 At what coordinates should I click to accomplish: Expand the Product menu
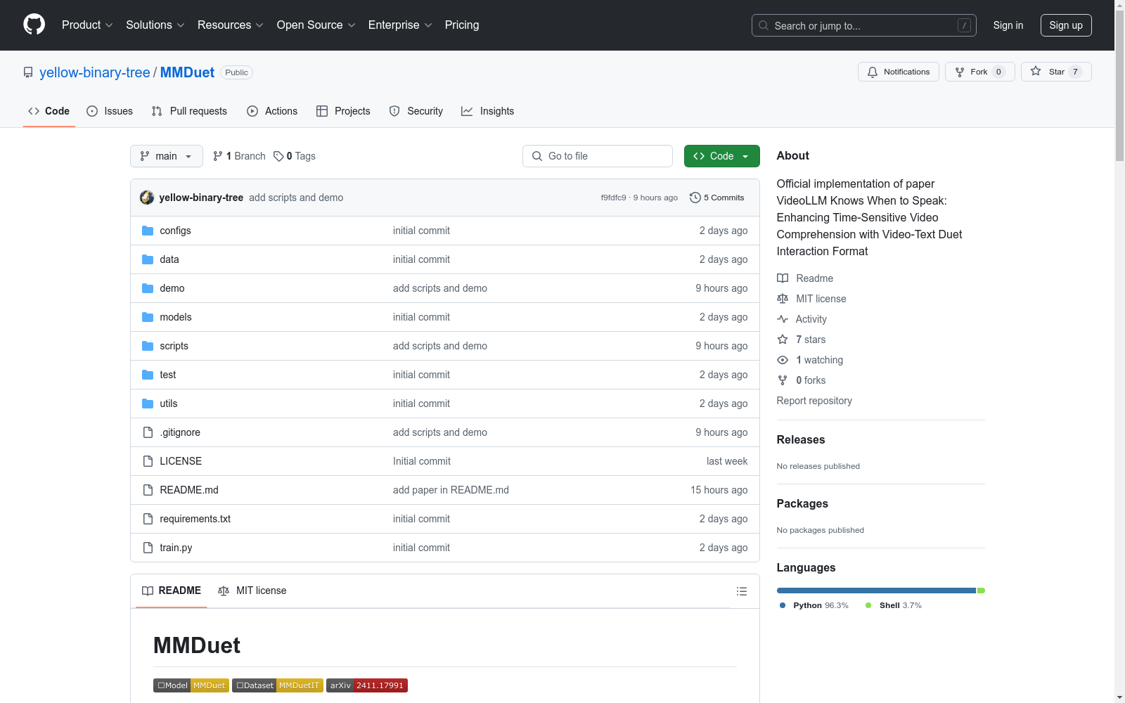coord(87,25)
